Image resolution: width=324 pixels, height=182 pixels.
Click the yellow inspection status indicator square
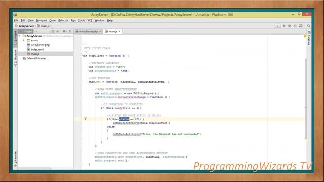click(305, 36)
